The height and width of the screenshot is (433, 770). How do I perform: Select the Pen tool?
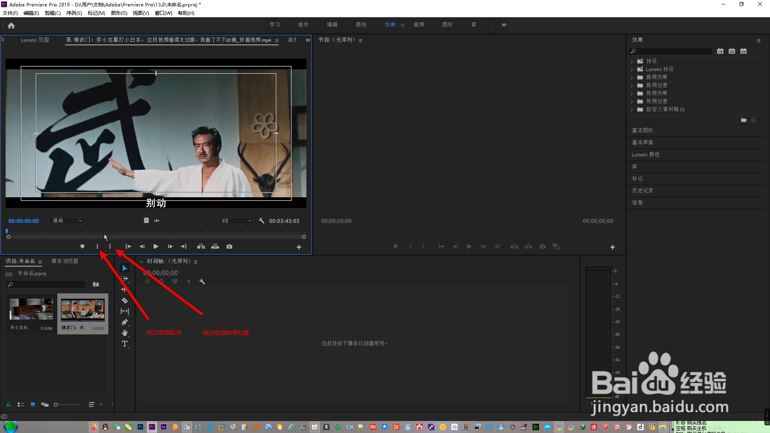pos(125,322)
